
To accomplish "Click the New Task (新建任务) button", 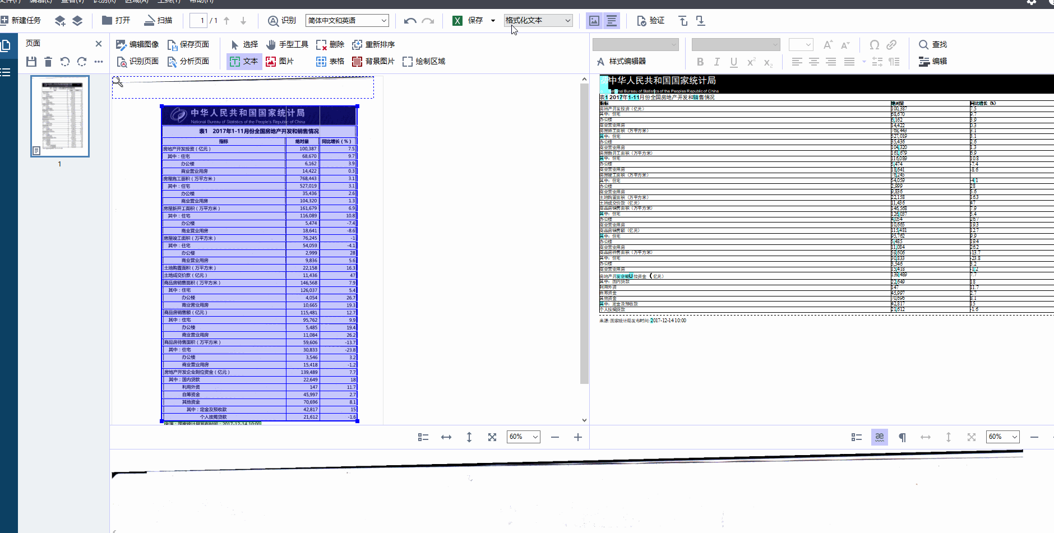I will [21, 21].
